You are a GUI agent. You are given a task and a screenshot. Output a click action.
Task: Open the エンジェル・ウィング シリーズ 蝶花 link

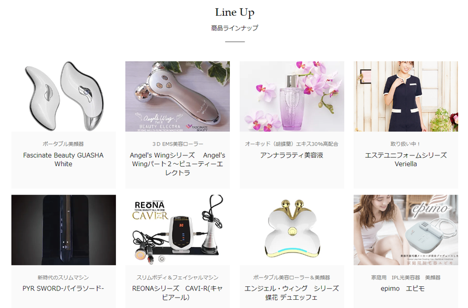pos(291,293)
